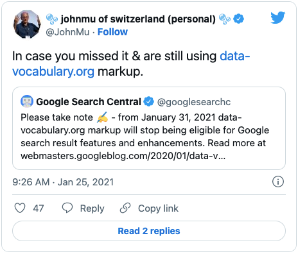This screenshot has width=298, height=254.
Task: Select the Copy link text
Action: tap(158, 208)
